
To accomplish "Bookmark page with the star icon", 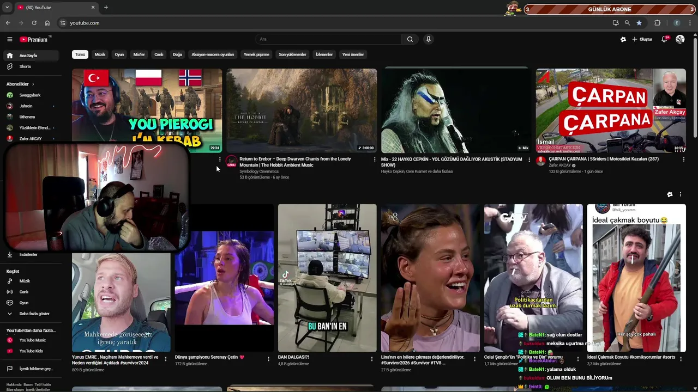I will [639, 23].
